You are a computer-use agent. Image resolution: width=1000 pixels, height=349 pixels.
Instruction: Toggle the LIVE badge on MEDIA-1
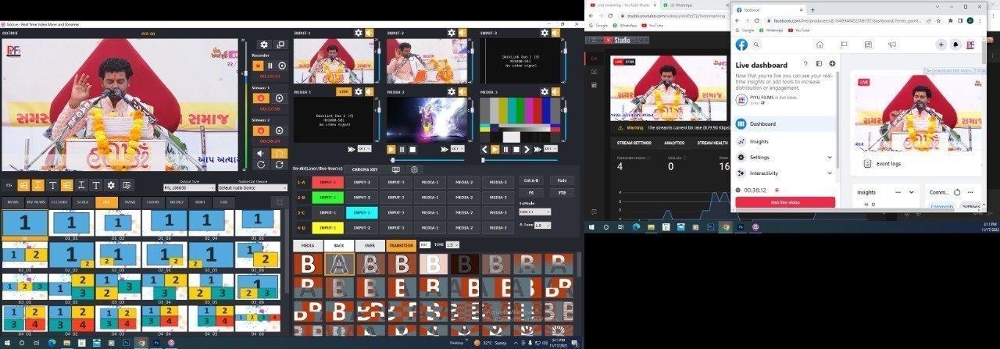tap(344, 92)
